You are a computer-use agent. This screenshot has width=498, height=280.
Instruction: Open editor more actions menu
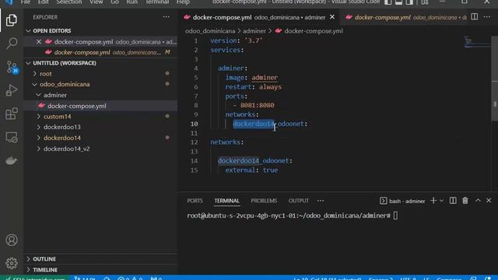pyautogui.click(x=487, y=17)
